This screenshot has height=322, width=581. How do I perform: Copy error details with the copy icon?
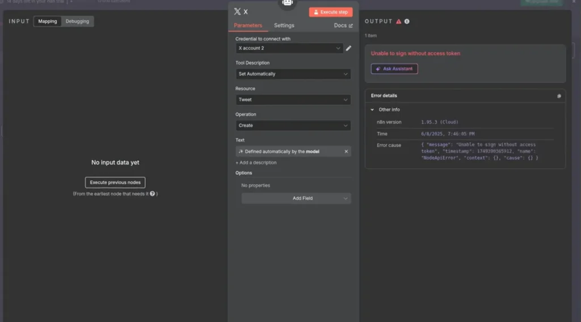click(x=558, y=96)
